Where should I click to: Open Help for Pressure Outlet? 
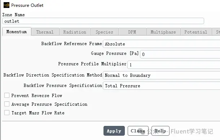pyautogui.click(x=160, y=131)
